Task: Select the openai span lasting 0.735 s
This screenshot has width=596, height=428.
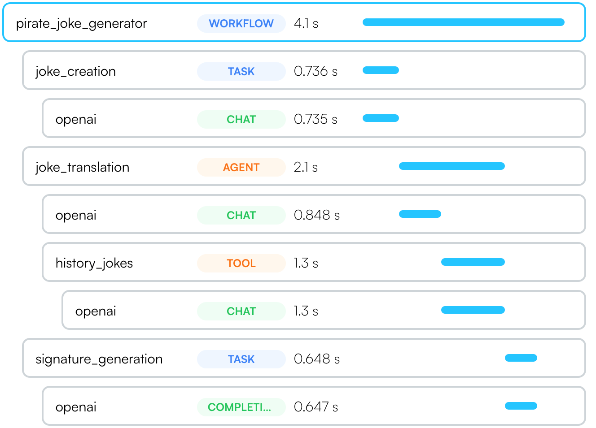Action: point(314,118)
